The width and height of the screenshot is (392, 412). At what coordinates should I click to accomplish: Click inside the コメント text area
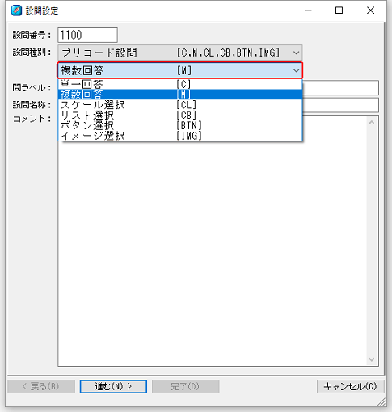point(213,253)
